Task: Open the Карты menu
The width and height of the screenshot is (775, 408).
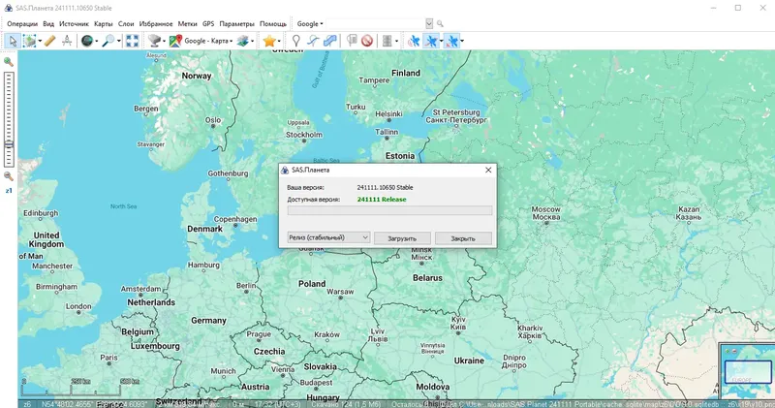Action: [x=104, y=23]
